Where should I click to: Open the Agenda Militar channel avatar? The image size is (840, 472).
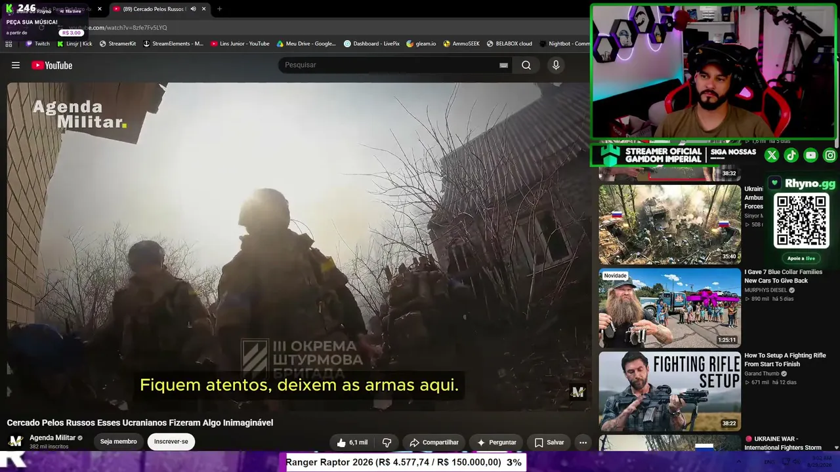[16, 441]
